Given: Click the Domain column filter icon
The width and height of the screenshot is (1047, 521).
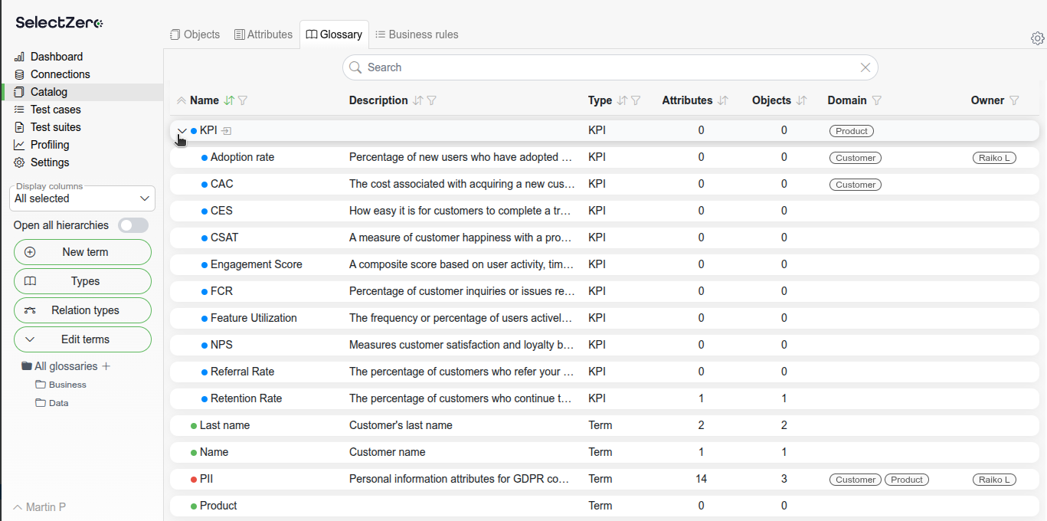Looking at the screenshot, I should [877, 100].
